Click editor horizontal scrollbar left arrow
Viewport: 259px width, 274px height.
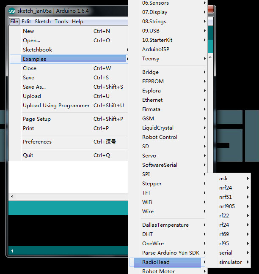tap(12, 196)
